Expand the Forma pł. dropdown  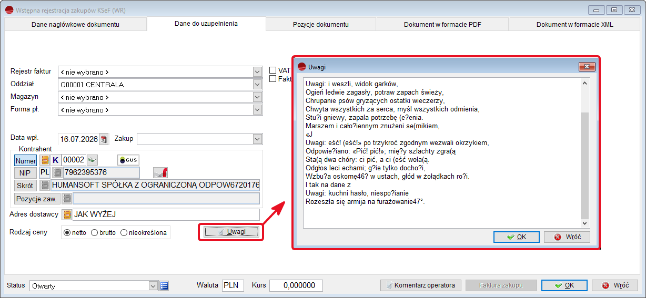(257, 110)
